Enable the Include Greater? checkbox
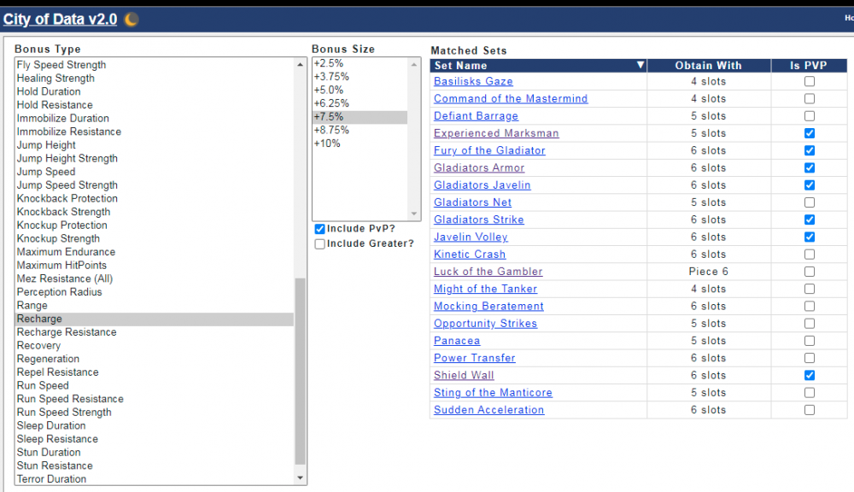The image size is (854, 492). pos(319,244)
